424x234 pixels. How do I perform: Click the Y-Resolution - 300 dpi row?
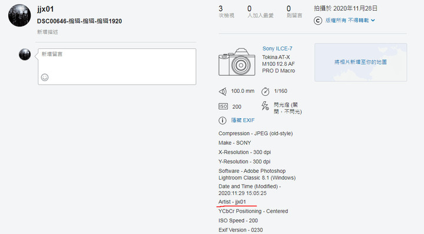pos(244,162)
